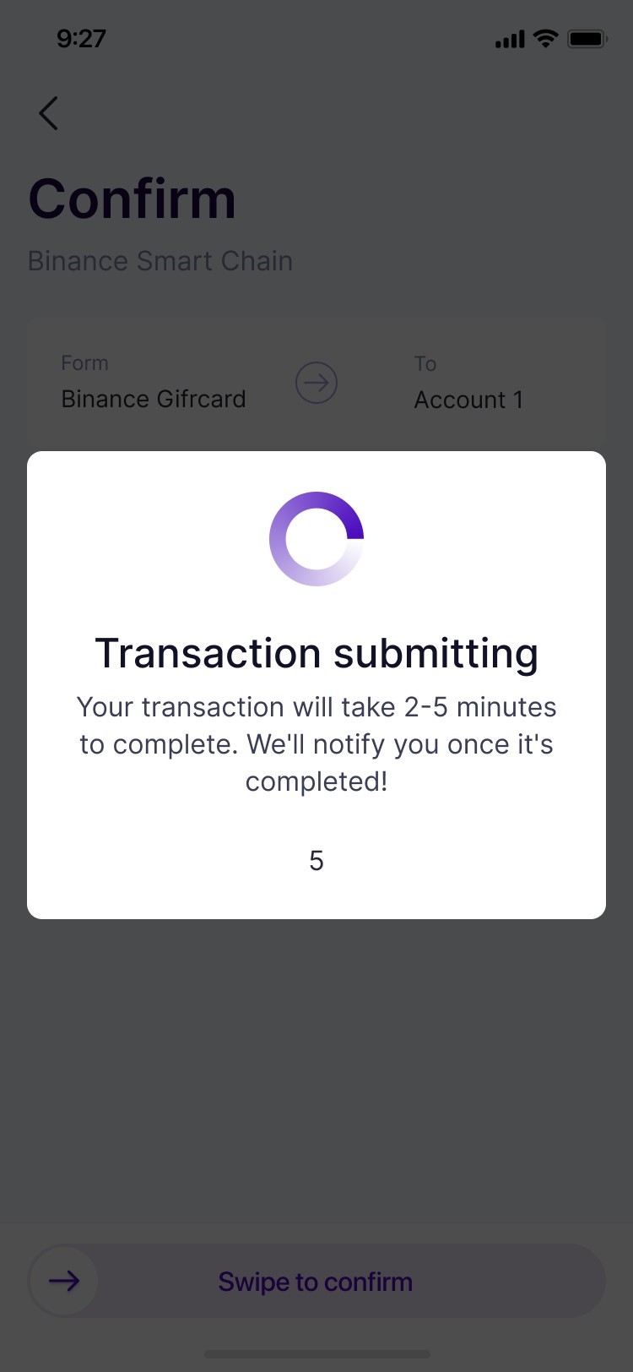Click the "Transaction submitting" heading
The image size is (633, 1372).
(316, 653)
